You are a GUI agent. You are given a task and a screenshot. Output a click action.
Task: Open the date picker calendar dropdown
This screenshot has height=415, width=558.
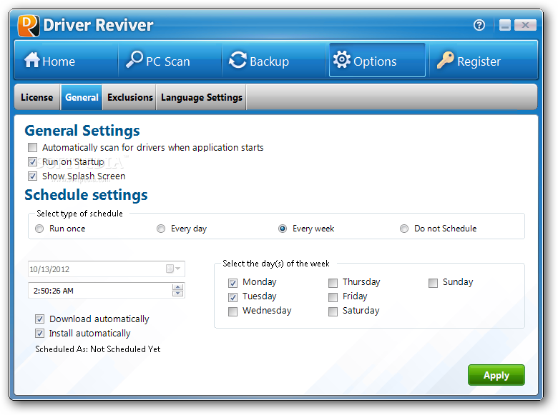(x=174, y=269)
